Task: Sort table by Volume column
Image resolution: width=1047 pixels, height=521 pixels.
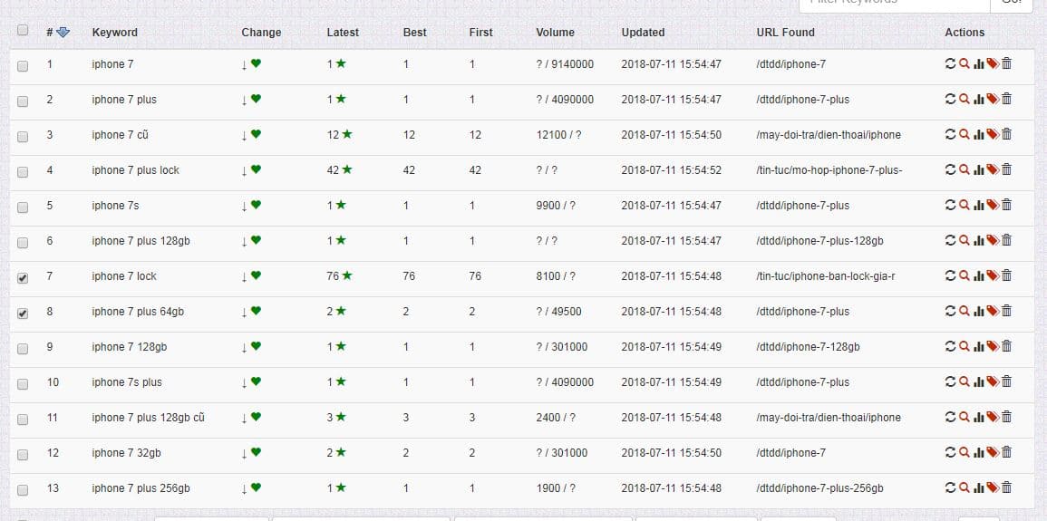Action: point(555,32)
